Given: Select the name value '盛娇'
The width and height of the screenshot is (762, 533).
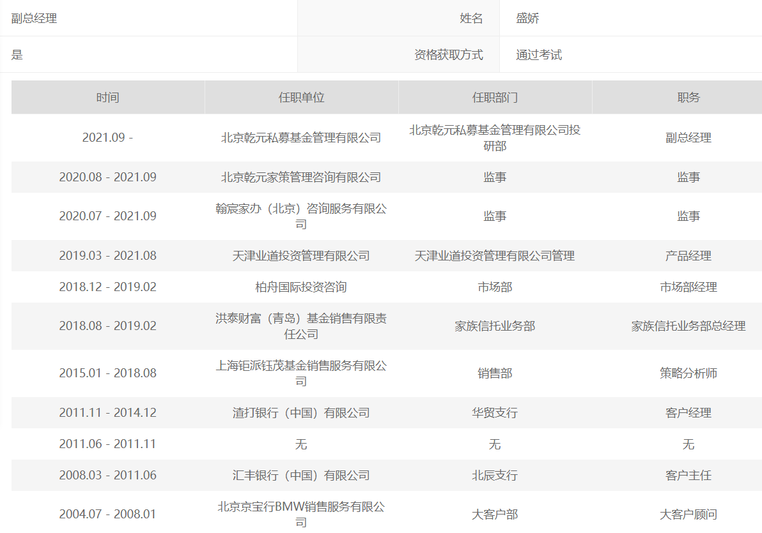Looking at the screenshot, I should pos(527,19).
